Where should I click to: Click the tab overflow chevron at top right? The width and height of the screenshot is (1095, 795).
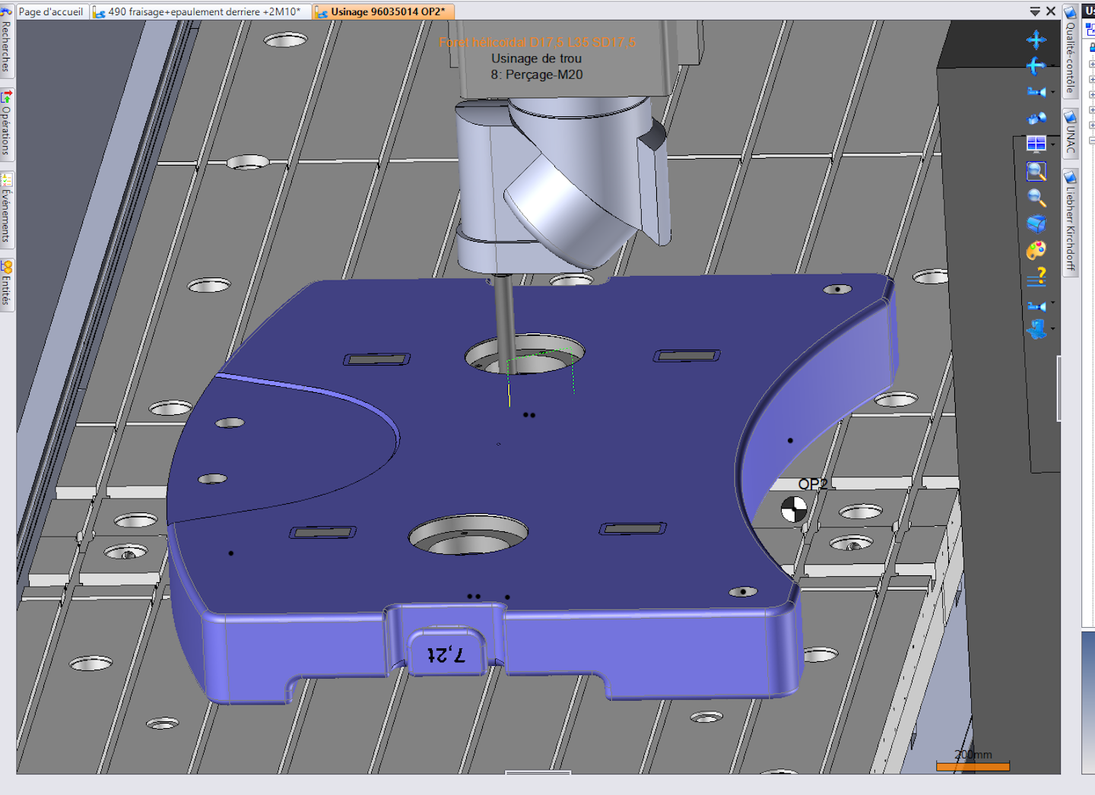1034,11
